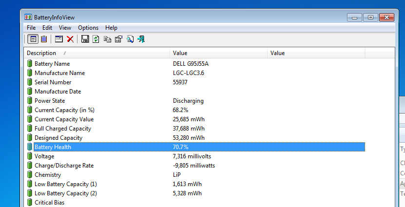405x207 pixels.
Task: Save selected items using the floppy disk icon
Action: pos(85,39)
